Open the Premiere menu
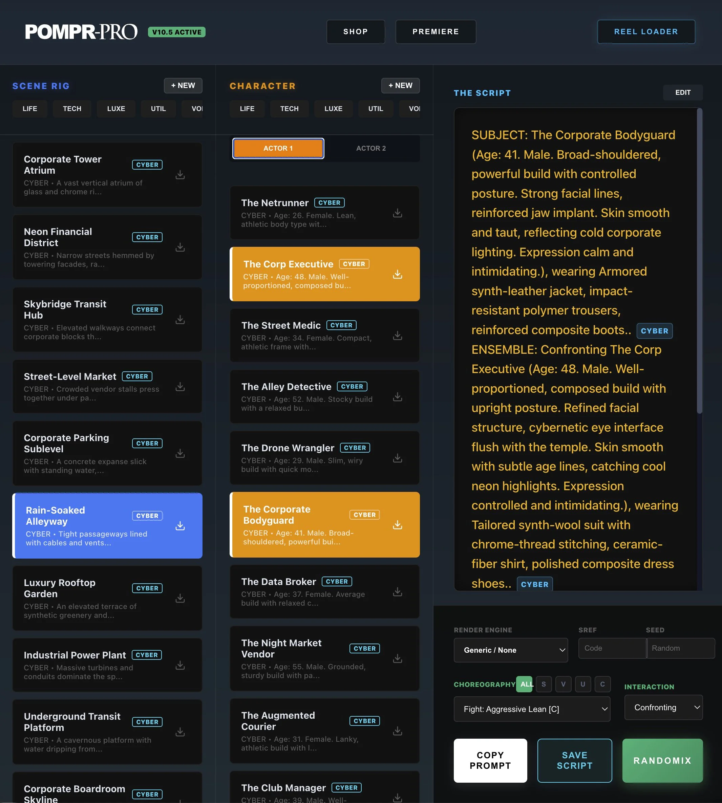This screenshot has height=803, width=722. (436, 31)
